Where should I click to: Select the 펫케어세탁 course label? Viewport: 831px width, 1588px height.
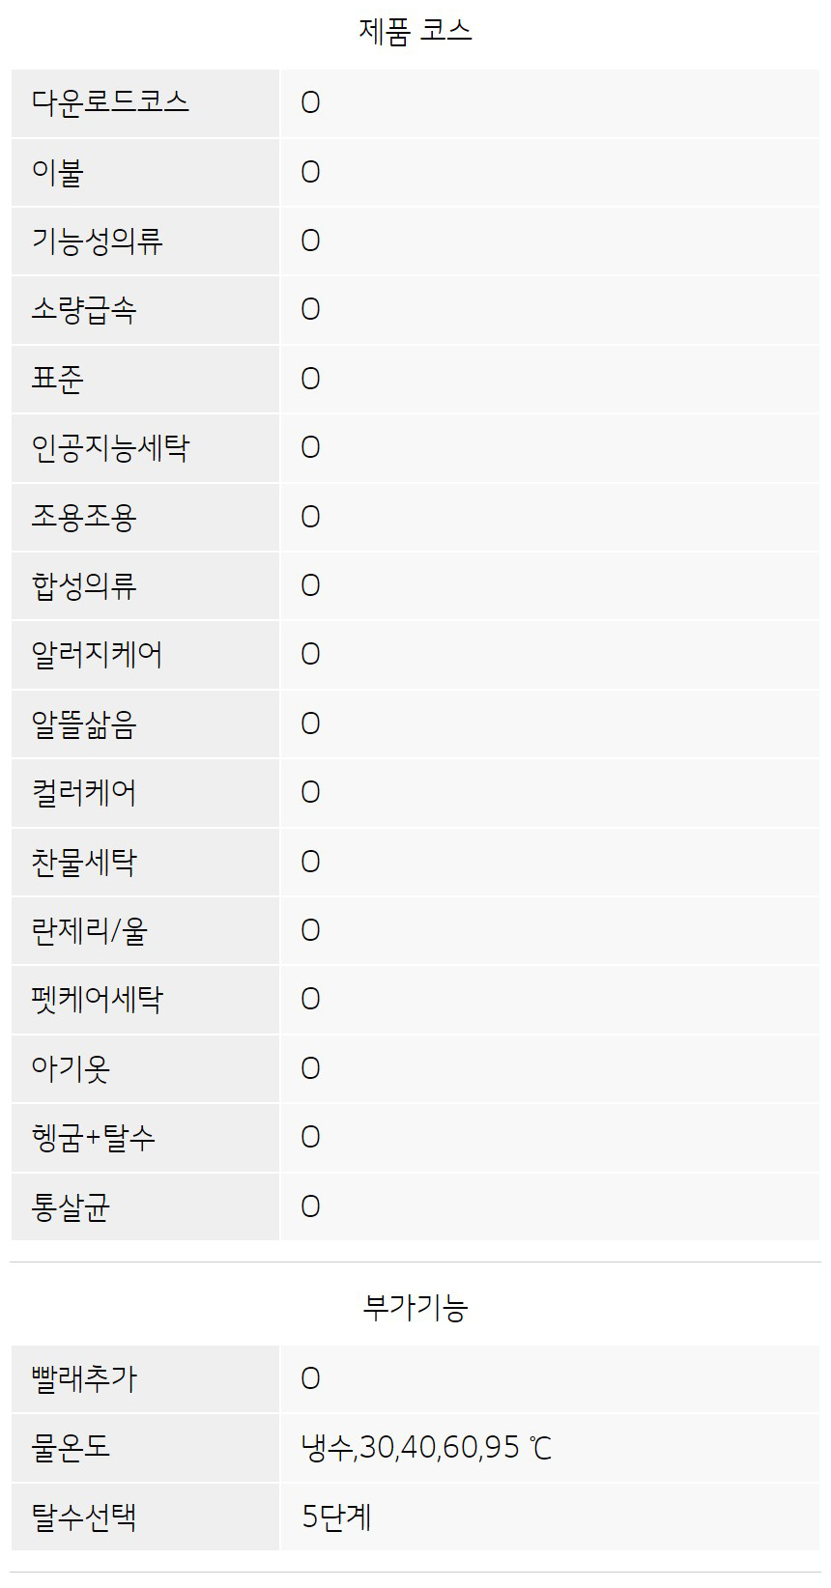point(97,999)
